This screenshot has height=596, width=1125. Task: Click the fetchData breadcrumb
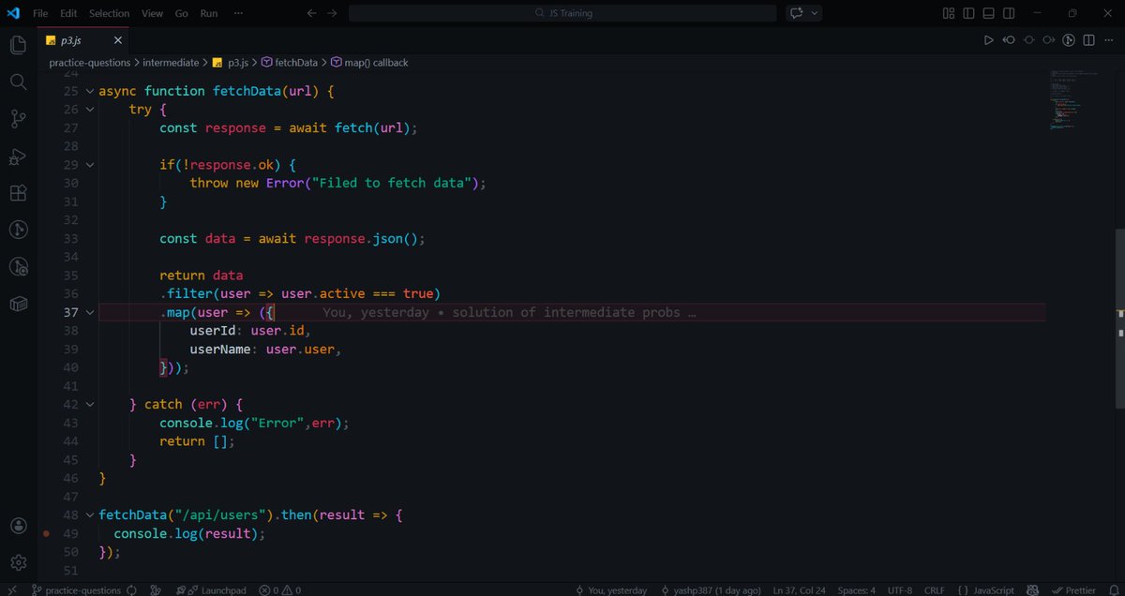291,63
